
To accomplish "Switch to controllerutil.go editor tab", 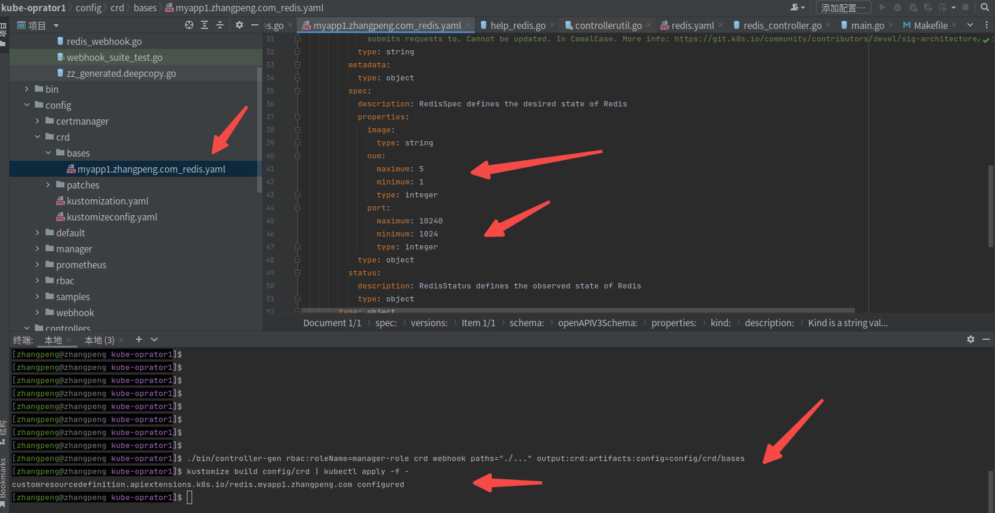I will coord(608,25).
